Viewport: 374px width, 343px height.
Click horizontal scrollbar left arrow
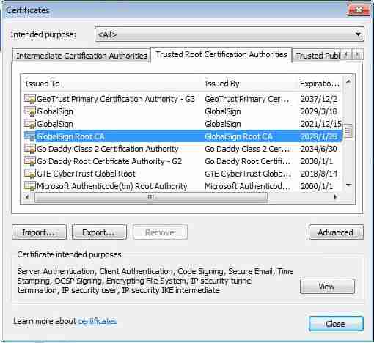(27, 197)
